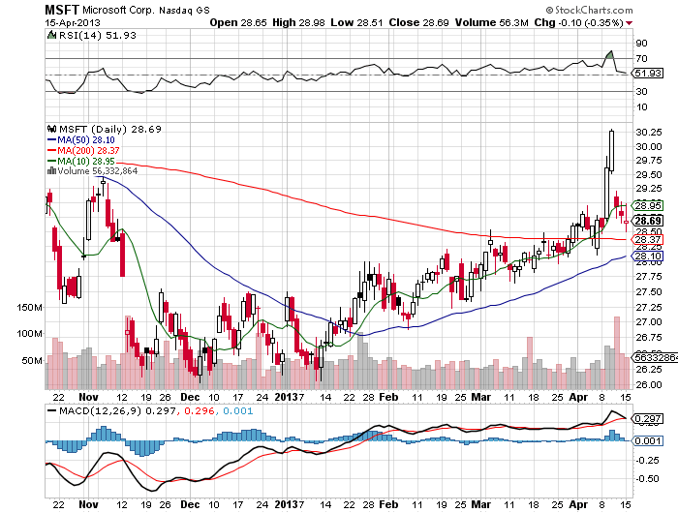Click the RSI mountain icon beside RSI(14)
Screen dimensions: 678x513
51,35
